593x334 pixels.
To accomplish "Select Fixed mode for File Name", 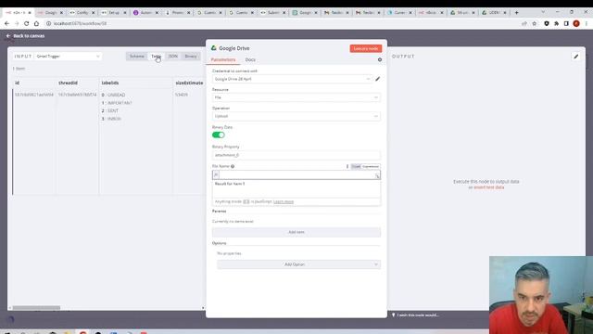I will pyautogui.click(x=356, y=166).
